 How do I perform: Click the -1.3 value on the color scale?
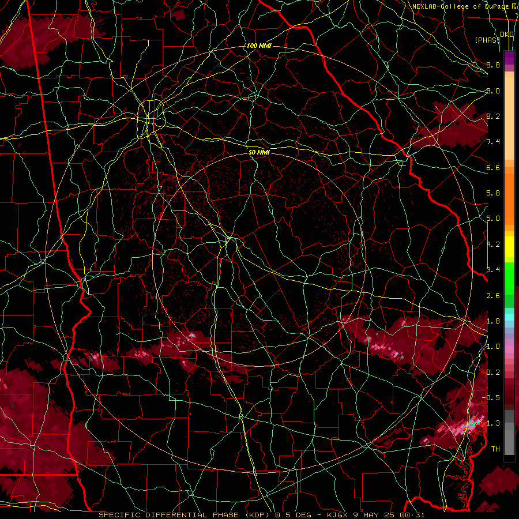(491, 423)
